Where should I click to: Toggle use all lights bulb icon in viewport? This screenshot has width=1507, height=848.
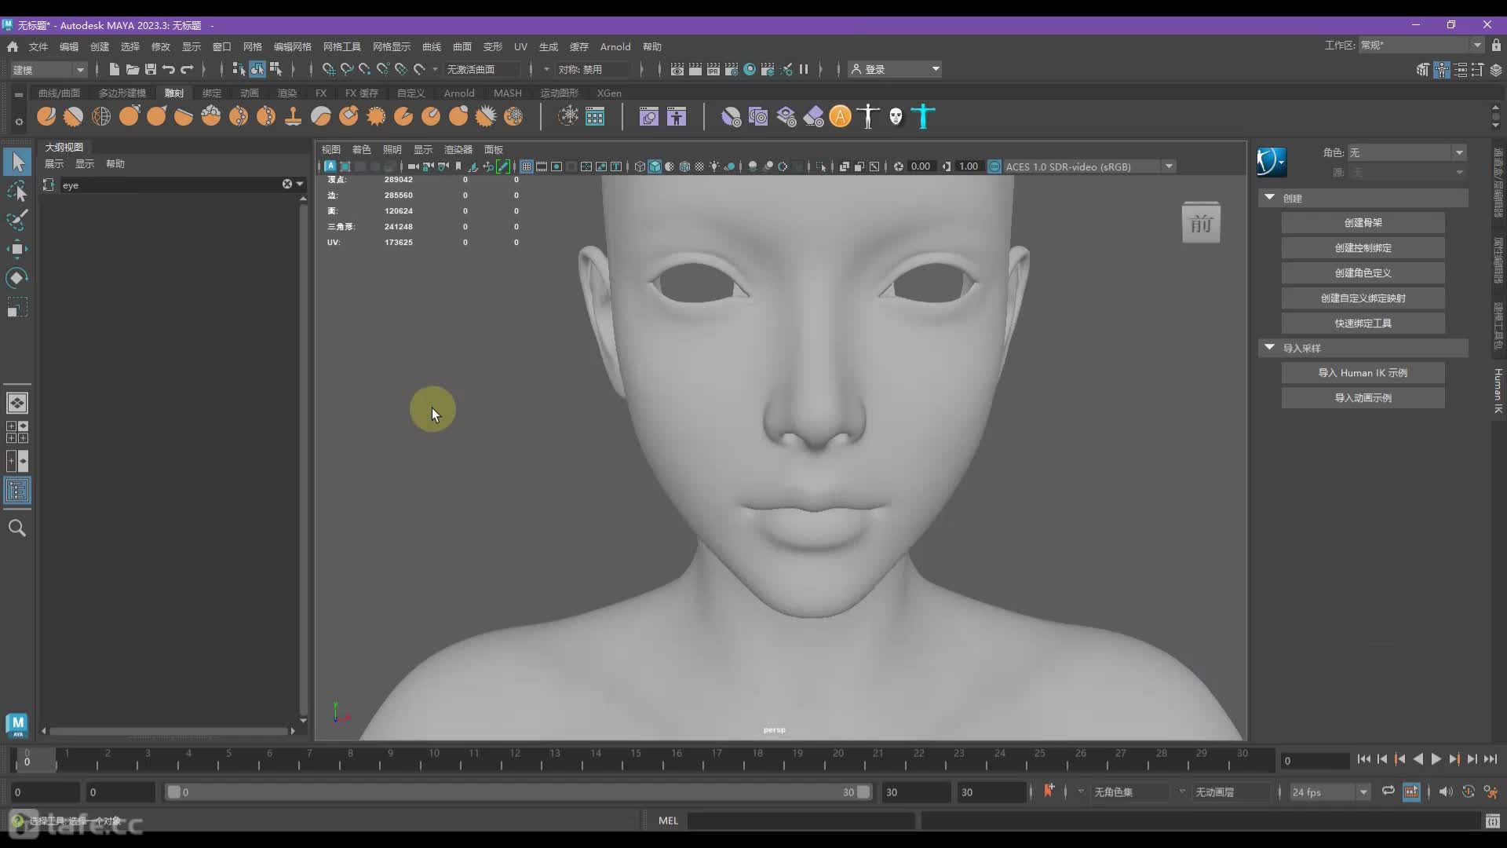(714, 166)
